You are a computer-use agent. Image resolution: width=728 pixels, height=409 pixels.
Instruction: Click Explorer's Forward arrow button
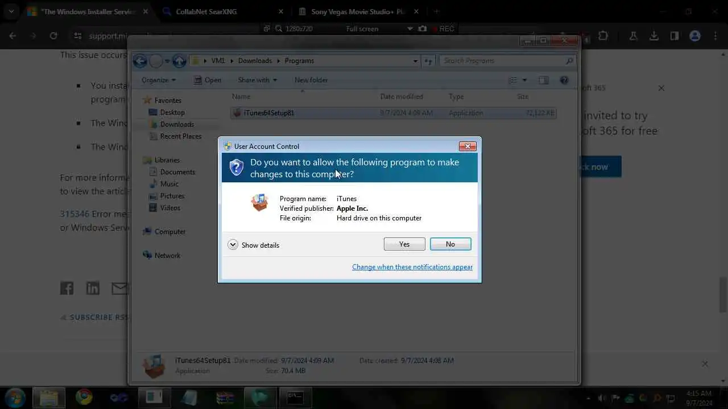(157, 61)
